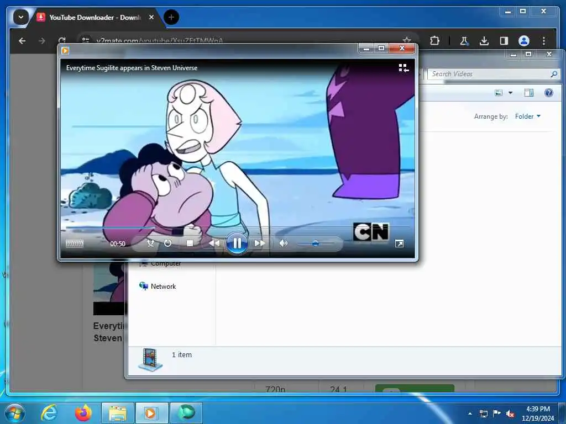
Task: Open Firefox from the taskbar
Action: pos(83,413)
